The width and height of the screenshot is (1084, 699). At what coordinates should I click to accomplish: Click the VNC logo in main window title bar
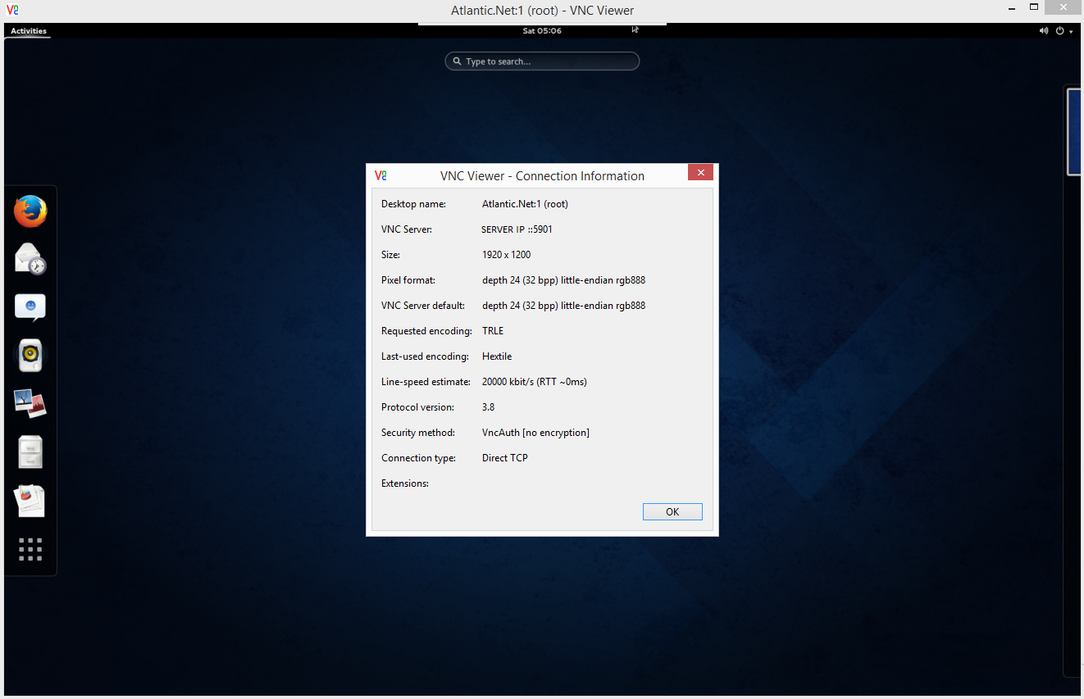(x=12, y=10)
